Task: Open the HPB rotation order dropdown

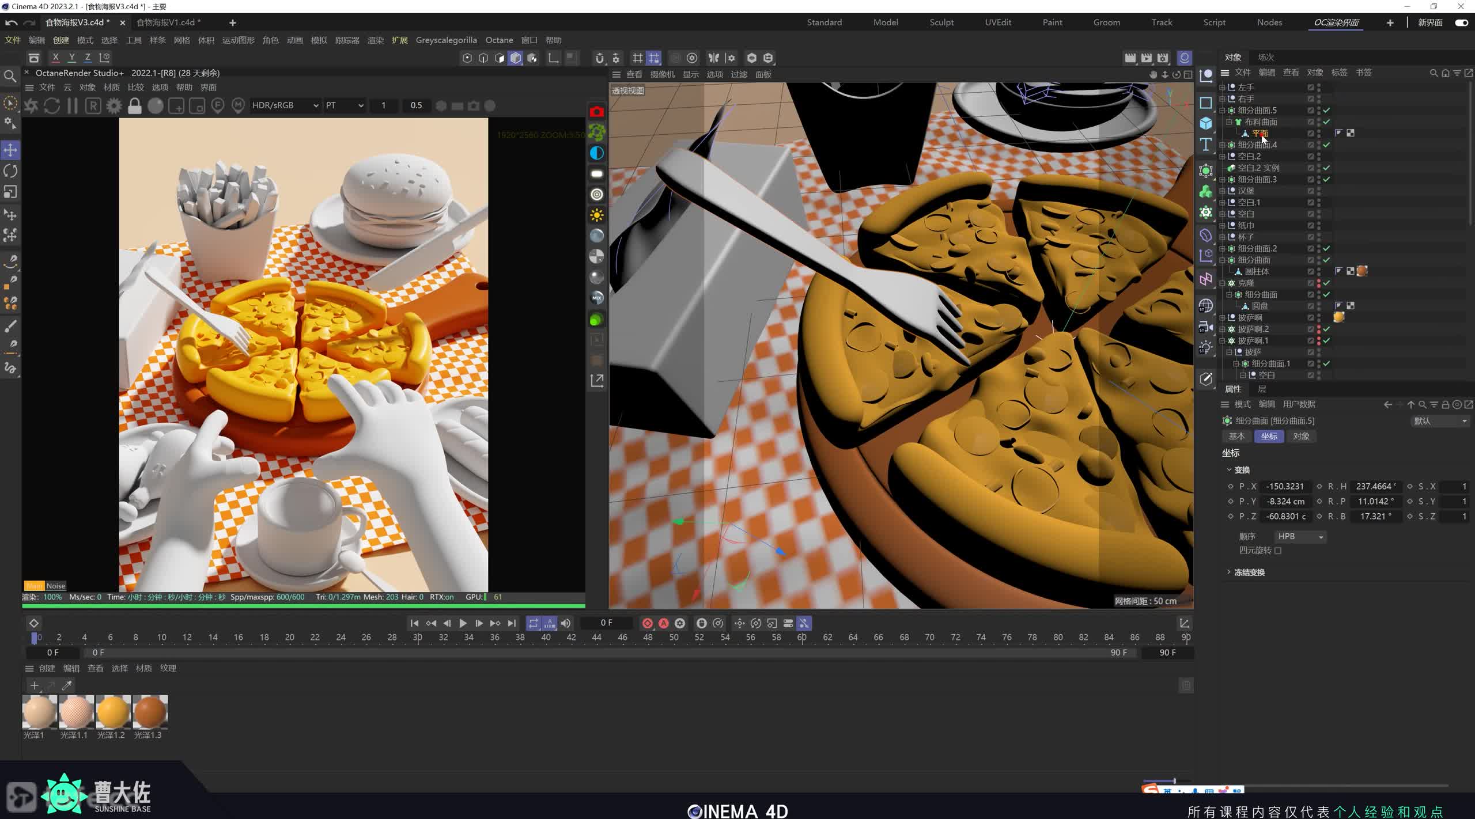Action: tap(1300, 536)
